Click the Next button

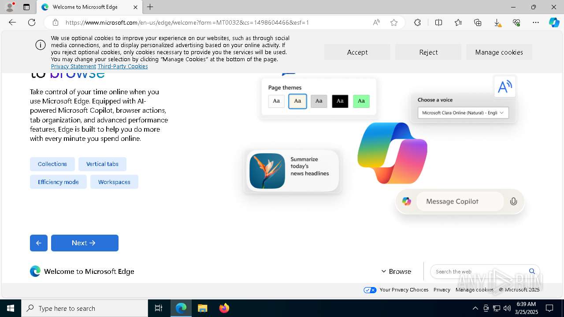[85, 243]
